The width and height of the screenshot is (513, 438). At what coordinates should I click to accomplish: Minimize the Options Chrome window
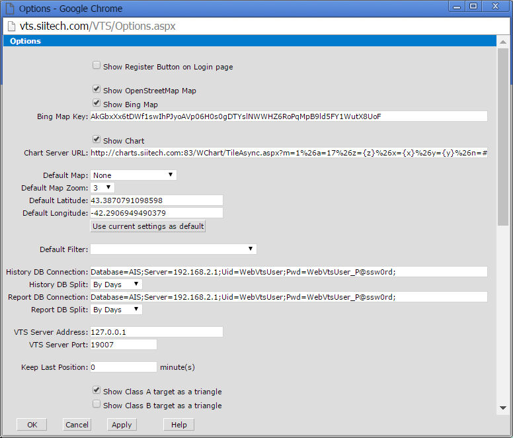457,7
